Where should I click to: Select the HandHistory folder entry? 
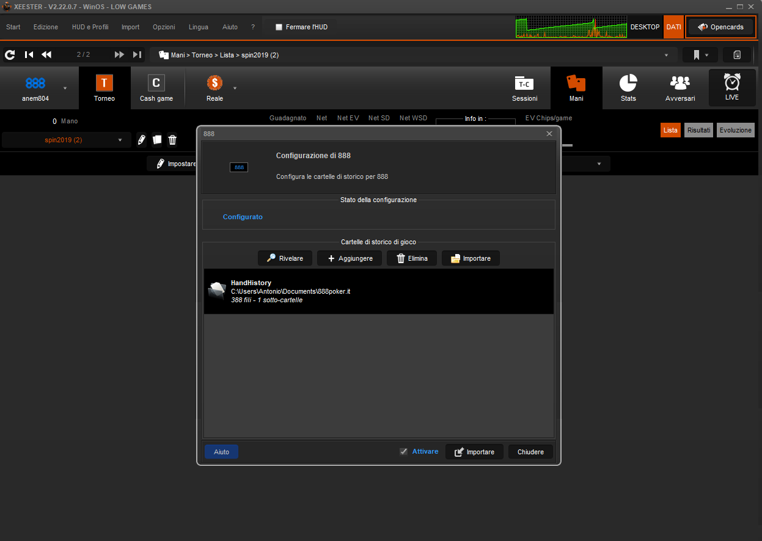tap(379, 291)
